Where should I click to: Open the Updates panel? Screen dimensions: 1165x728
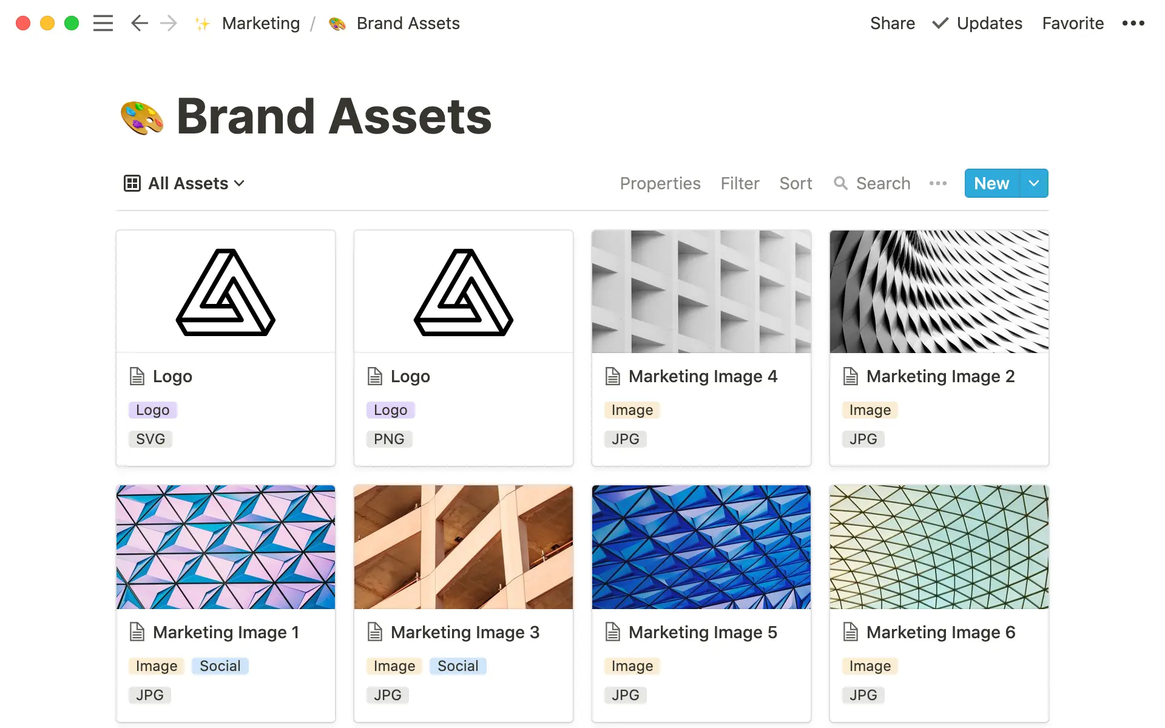pos(978,24)
